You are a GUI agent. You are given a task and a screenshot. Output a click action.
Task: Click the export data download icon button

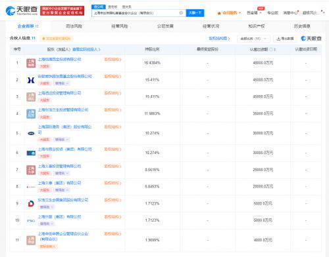(285, 39)
